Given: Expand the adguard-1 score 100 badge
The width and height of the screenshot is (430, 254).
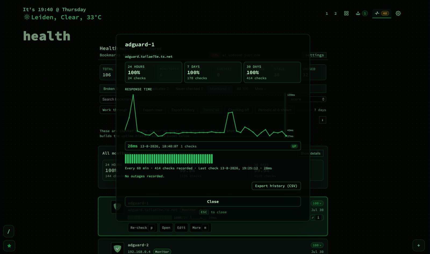Looking at the screenshot, I should pyautogui.click(x=317, y=203).
